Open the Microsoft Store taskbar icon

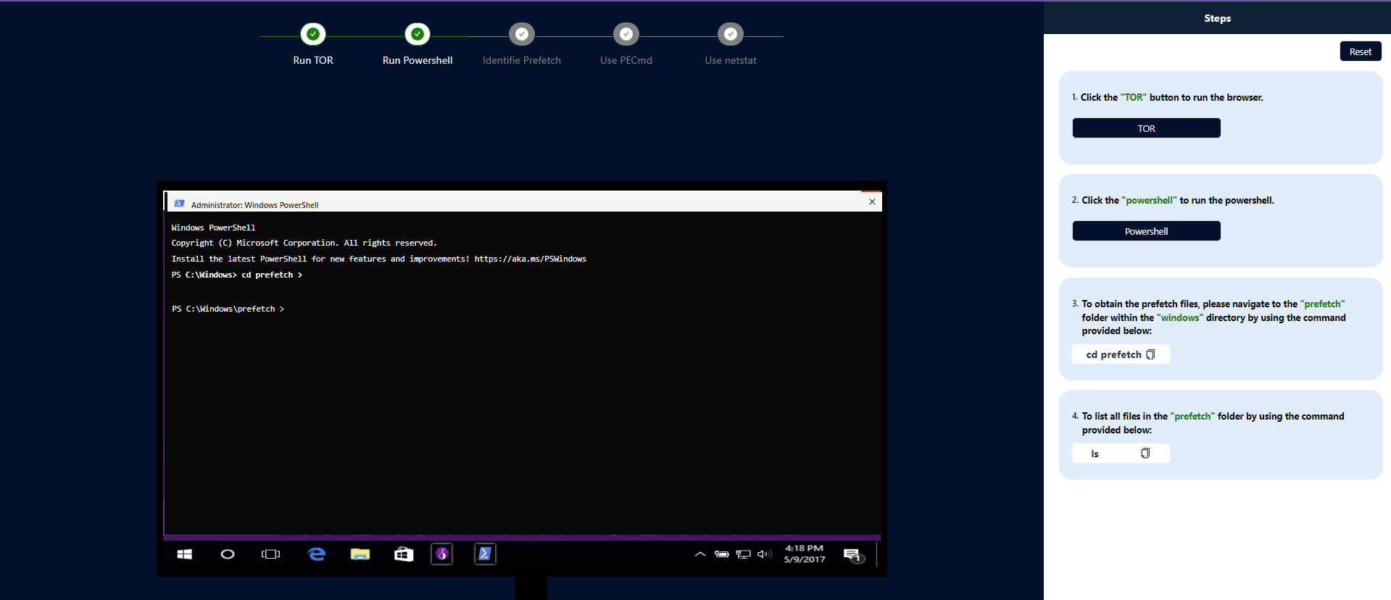pos(404,554)
